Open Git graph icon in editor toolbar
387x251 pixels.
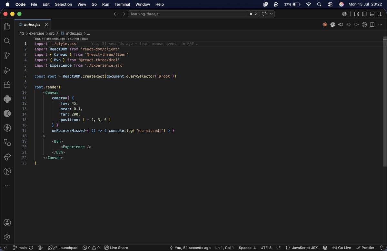pyautogui.click(x=364, y=24)
